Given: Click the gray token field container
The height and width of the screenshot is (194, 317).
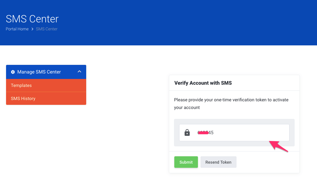Looking at the screenshot, I should click(234, 132).
